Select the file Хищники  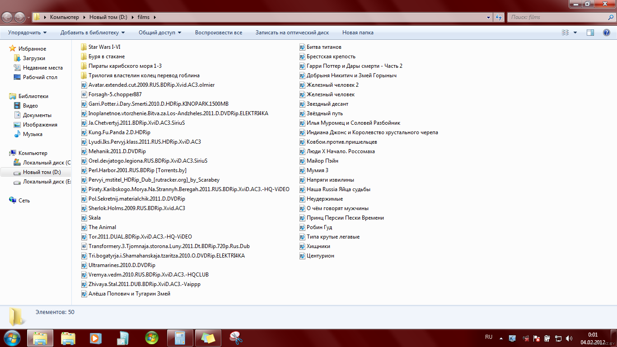[315, 246]
